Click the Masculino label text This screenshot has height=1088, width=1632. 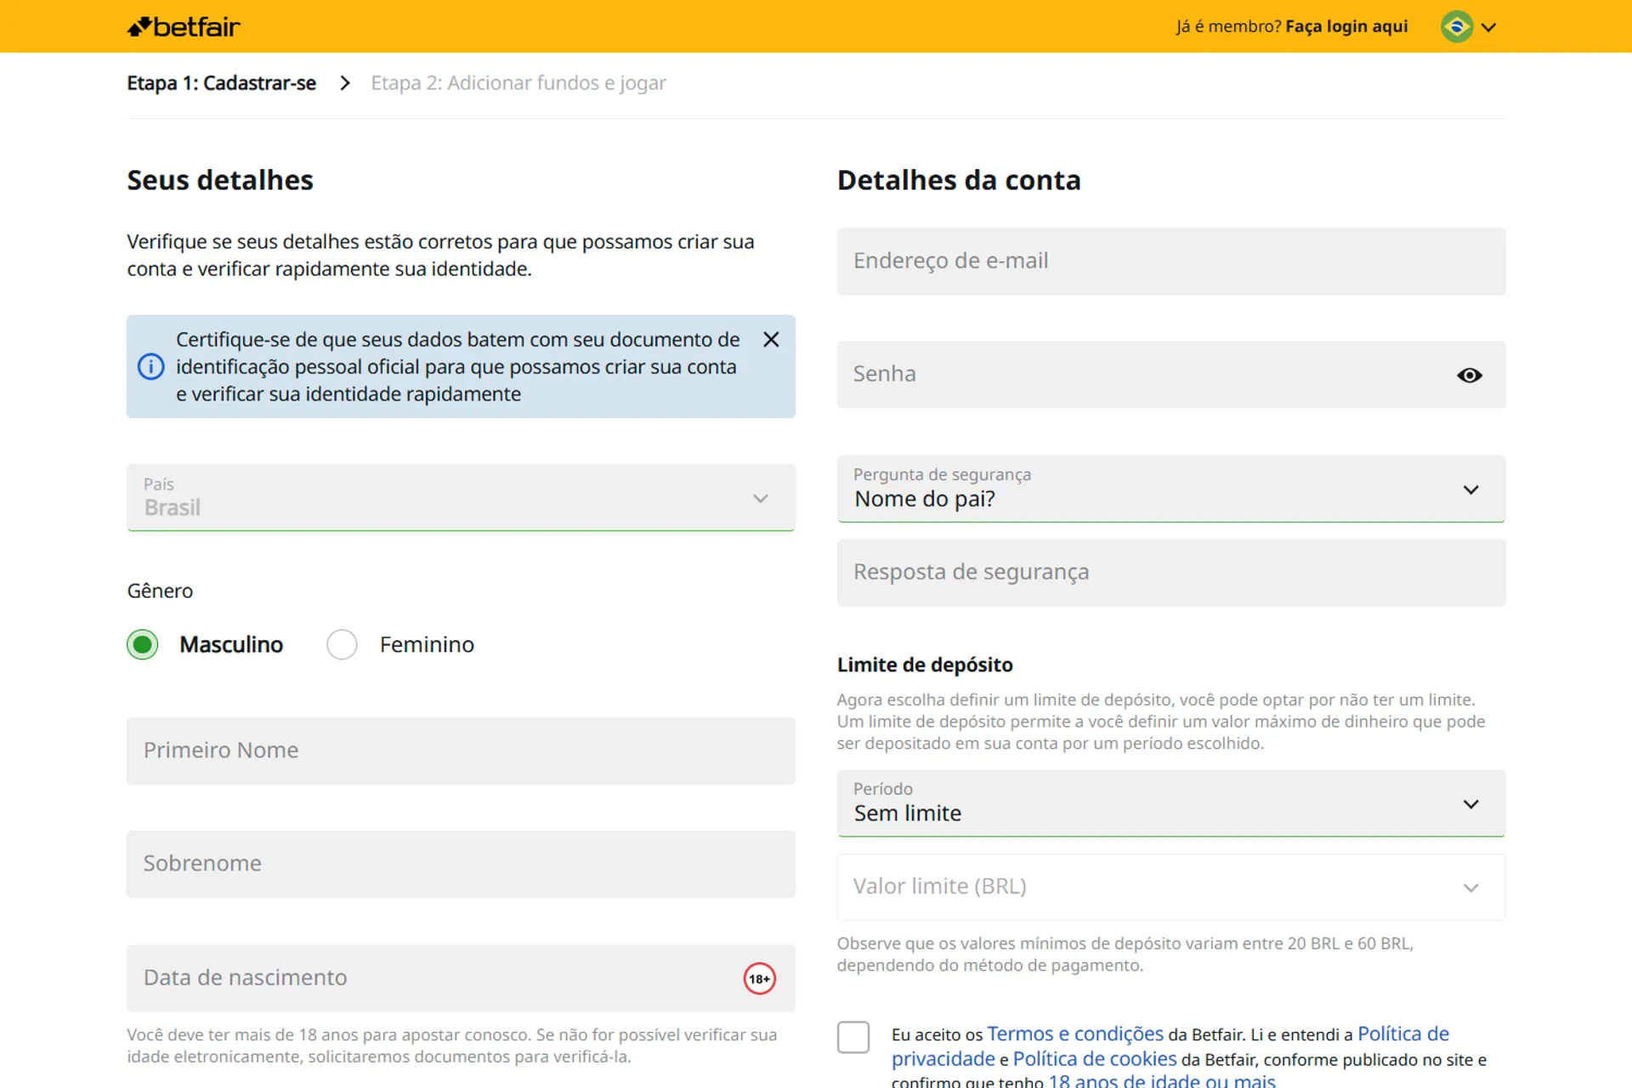point(231,644)
